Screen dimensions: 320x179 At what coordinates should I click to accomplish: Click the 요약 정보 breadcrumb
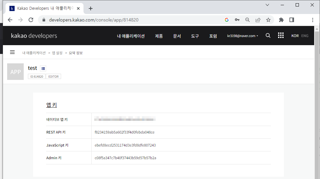pos(76,53)
